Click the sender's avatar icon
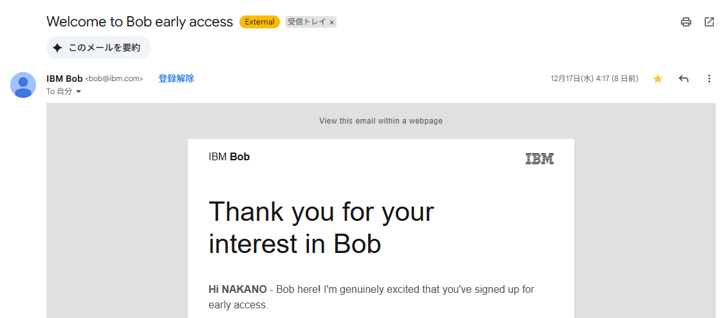The image size is (726, 318). pyautogui.click(x=23, y=85)
